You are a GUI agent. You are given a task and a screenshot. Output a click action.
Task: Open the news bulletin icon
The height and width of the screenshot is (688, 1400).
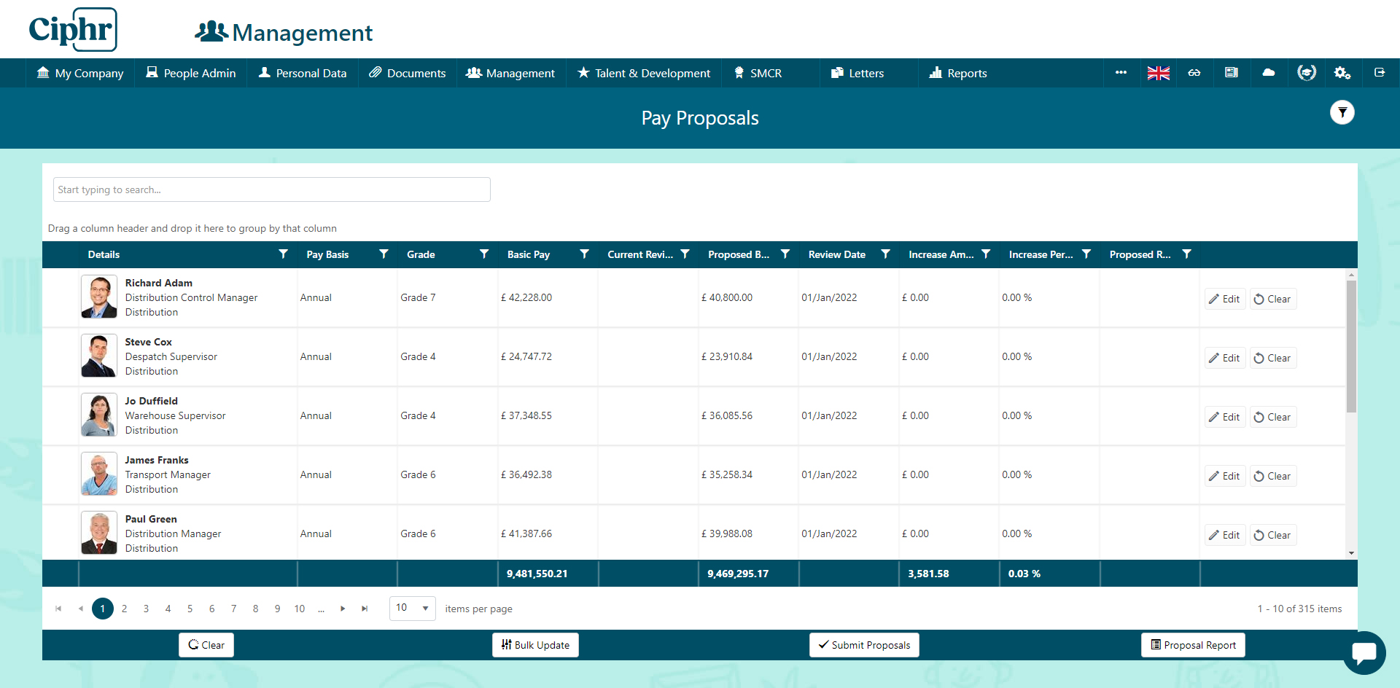tap(1232, 73)
